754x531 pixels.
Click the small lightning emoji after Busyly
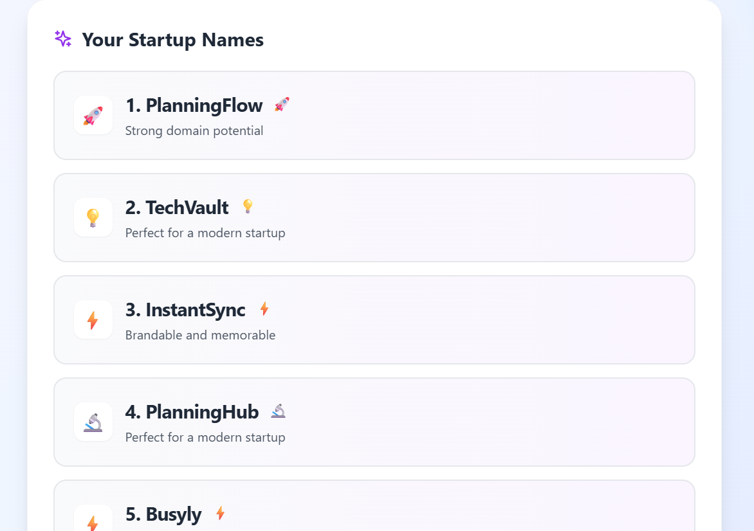[221, 514]
